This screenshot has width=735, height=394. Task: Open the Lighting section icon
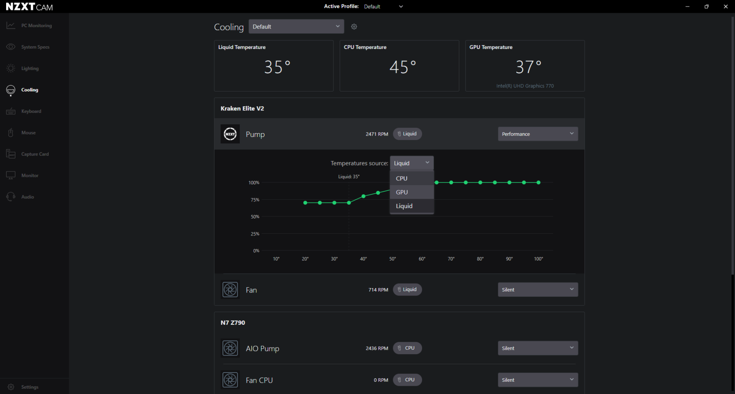11,68
